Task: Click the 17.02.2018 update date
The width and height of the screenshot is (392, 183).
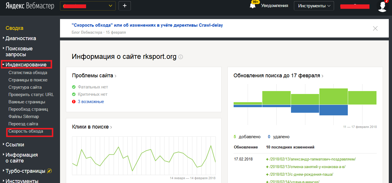Action: 243,159
